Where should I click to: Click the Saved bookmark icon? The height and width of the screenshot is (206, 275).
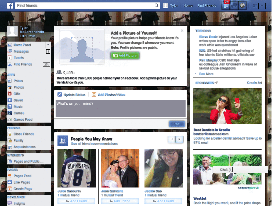[10, 100]
